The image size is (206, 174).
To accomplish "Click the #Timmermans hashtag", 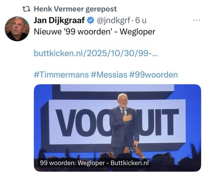I will pos(61,75).
